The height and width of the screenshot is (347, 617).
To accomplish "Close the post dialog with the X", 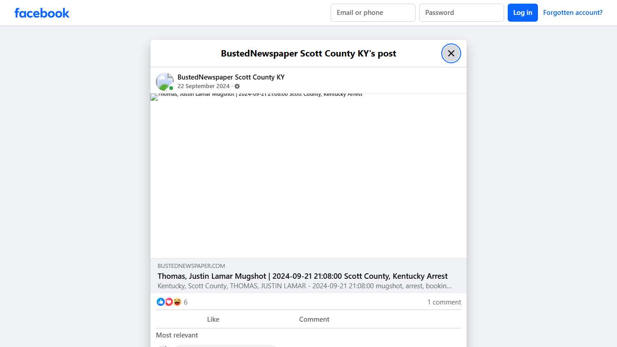I will [451, 53].
